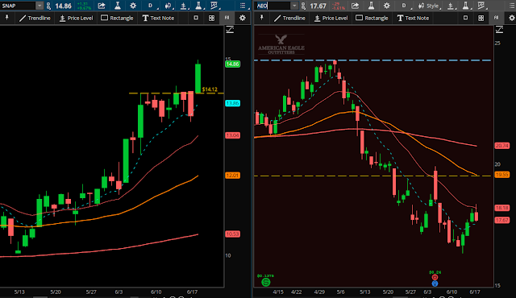
Task: Click the red earnings marker on AEO chart
Action: [x=435, y=277]
